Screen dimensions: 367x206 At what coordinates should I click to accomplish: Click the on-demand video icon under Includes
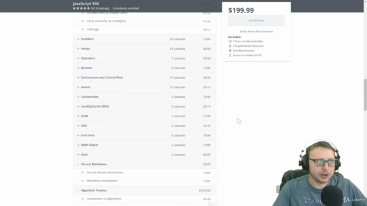230,41
